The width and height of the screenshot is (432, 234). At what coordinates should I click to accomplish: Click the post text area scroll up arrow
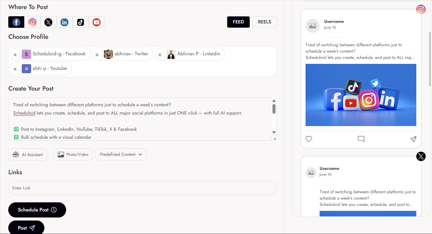pyautogui.click(x=274, y=101)
